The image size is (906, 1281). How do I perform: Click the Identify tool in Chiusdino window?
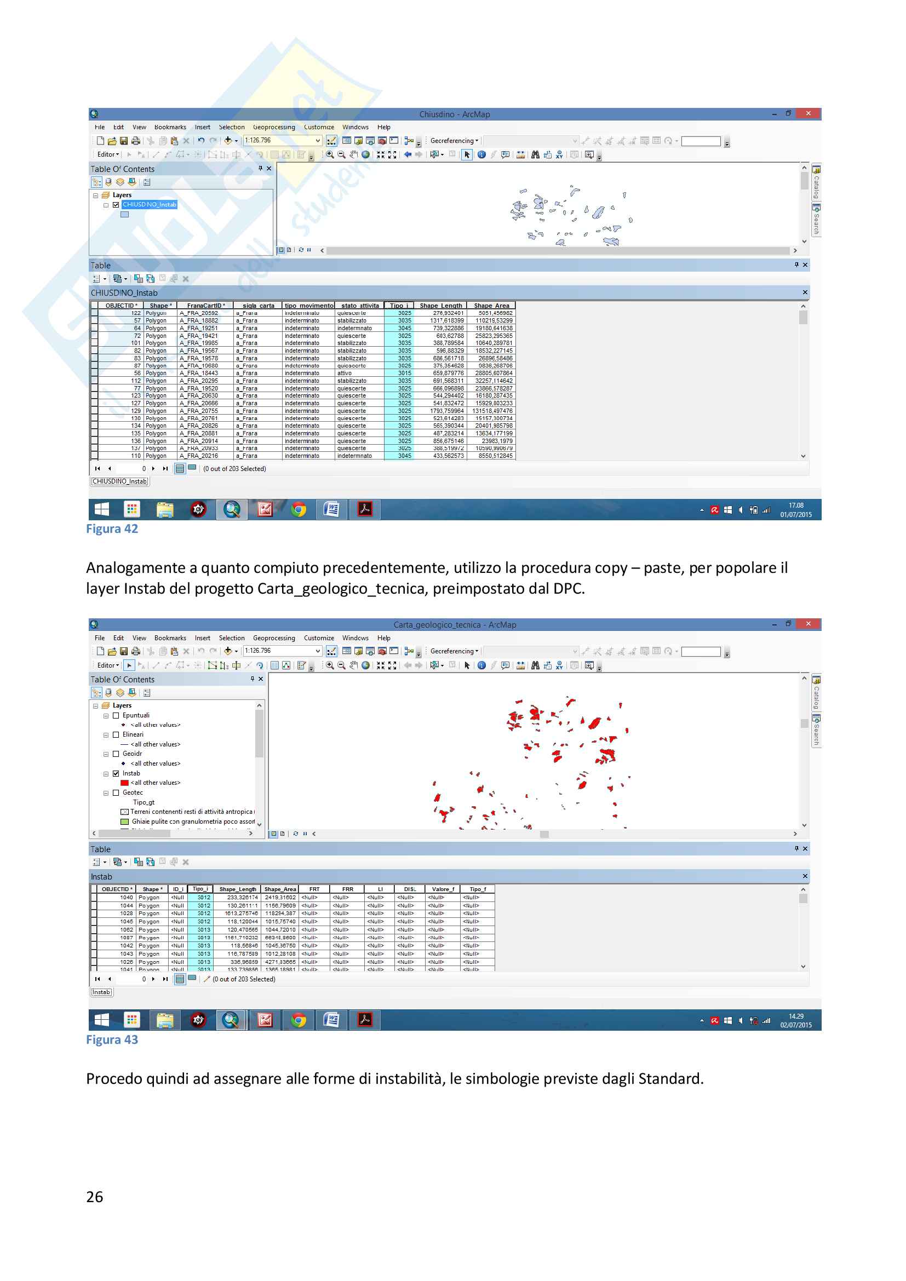pyautogui.click(x=481, y=155)
